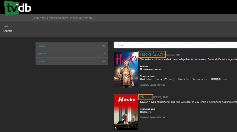Open Hacks 2012 red poster thumbnail
The image size is (237, 132).
[x=126, y=112]
